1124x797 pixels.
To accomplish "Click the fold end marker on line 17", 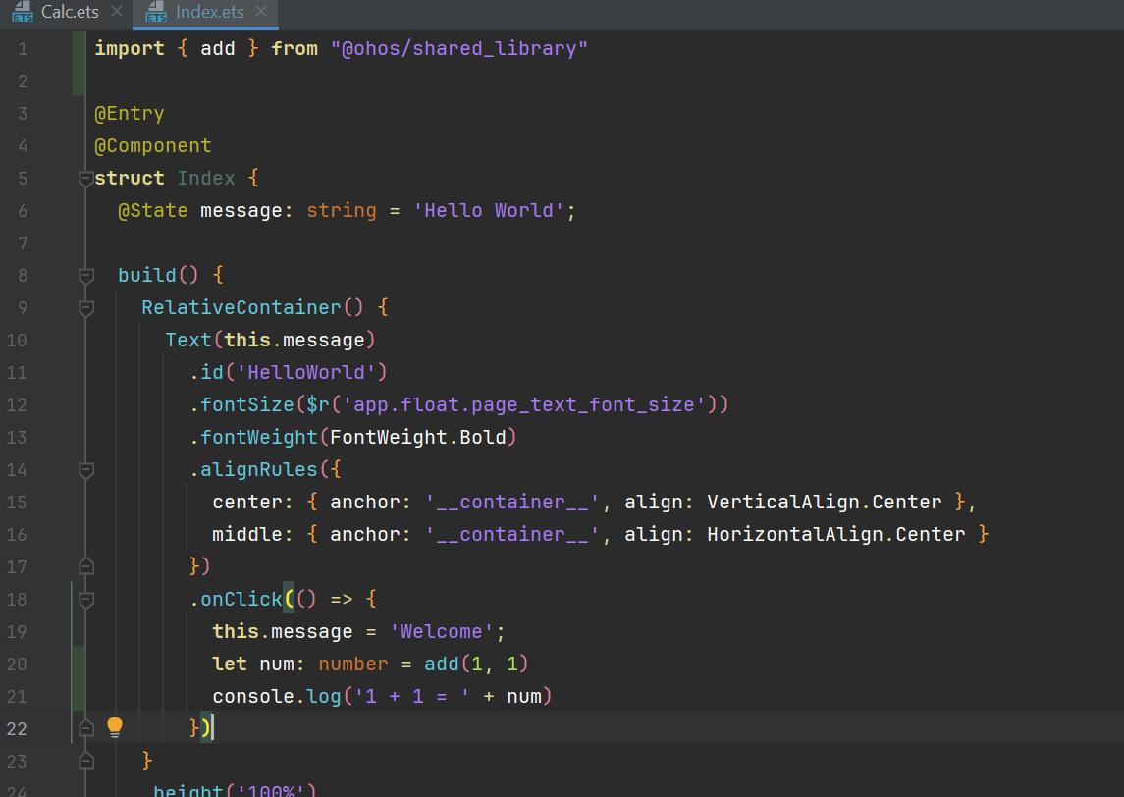I will tap(86, 566).
